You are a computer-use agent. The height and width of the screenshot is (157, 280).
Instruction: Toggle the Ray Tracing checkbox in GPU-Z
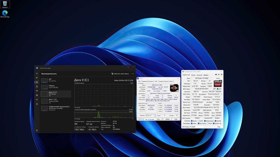[199, 123]
